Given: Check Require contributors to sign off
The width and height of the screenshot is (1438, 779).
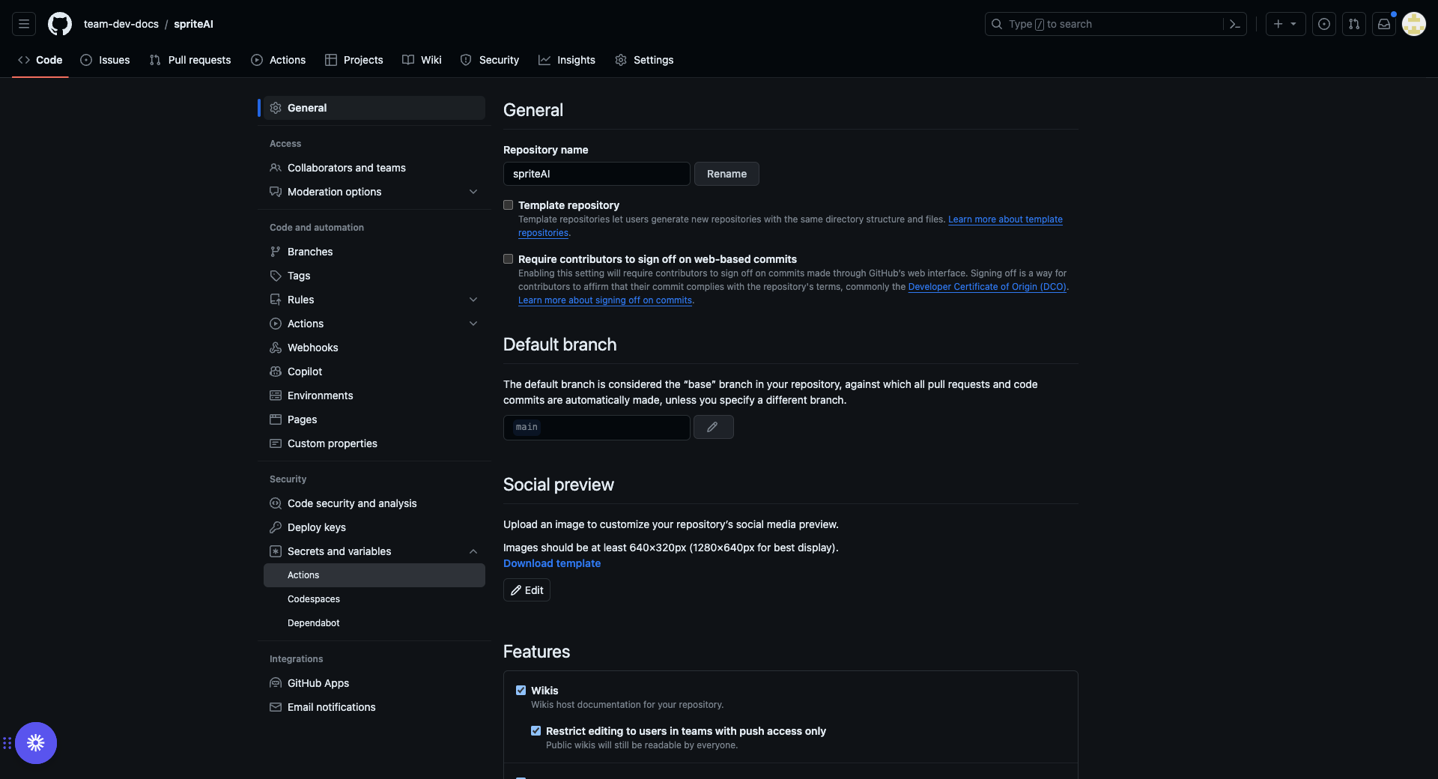Looking at the screenshot, I should tap(509, 259).
